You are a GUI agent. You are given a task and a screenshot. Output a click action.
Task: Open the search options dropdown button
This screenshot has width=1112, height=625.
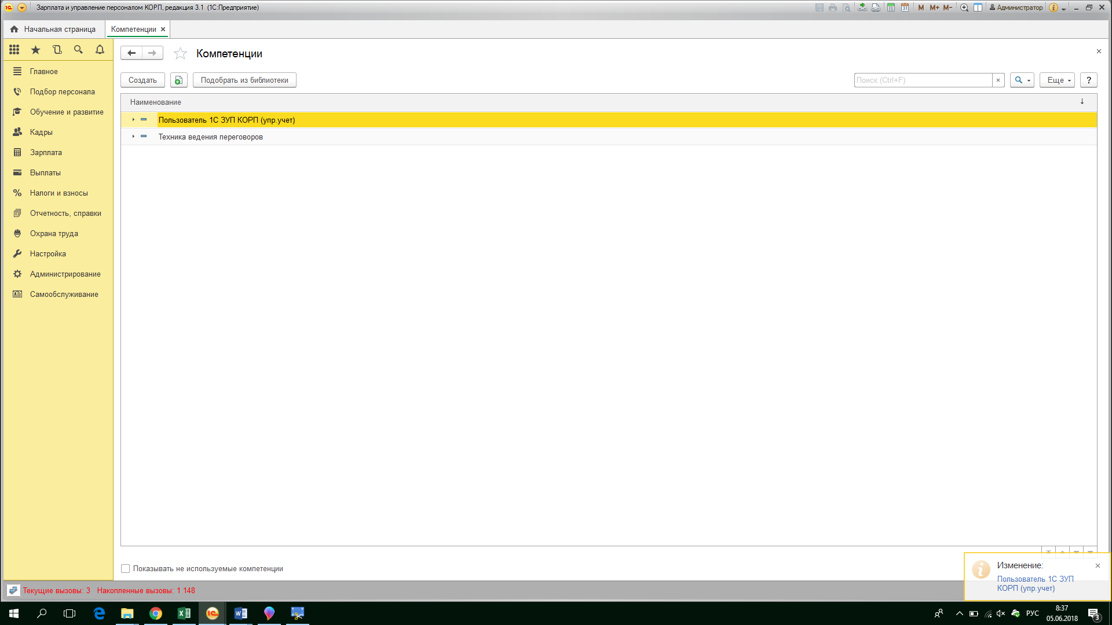click(x=1022, y=80)
